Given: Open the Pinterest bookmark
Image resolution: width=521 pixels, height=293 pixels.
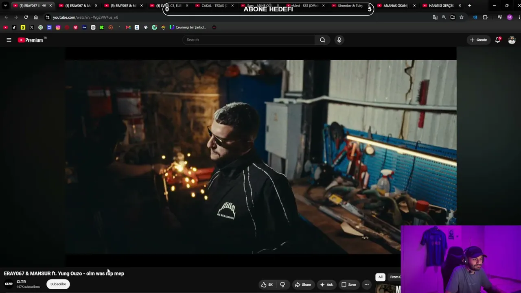Looking at the screenshot, I should [x=76, y=27].
